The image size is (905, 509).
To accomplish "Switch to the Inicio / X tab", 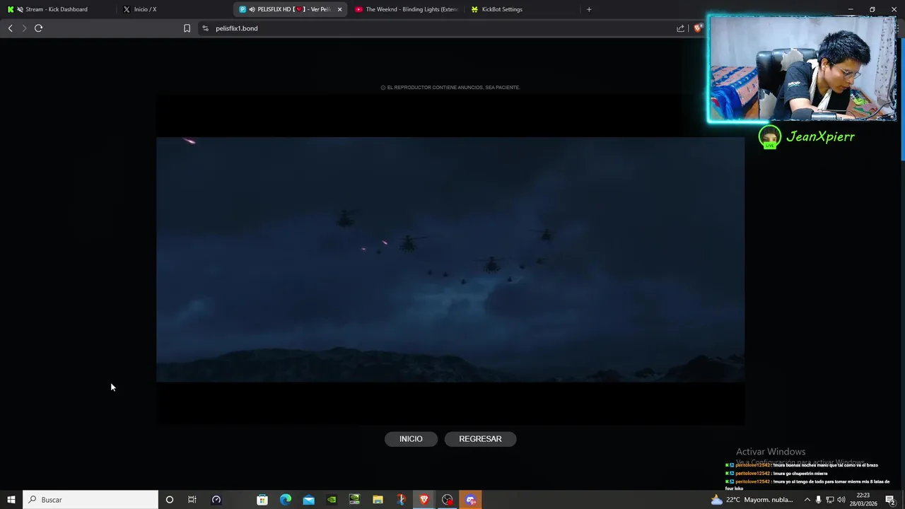I will click(x=173, y=9).
